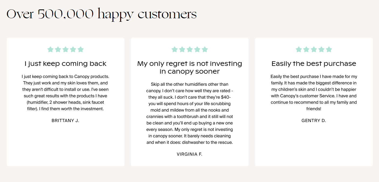Click fifth star in Virginia F. review
This screenshot has width=379, height=182.
pos(205,49)
